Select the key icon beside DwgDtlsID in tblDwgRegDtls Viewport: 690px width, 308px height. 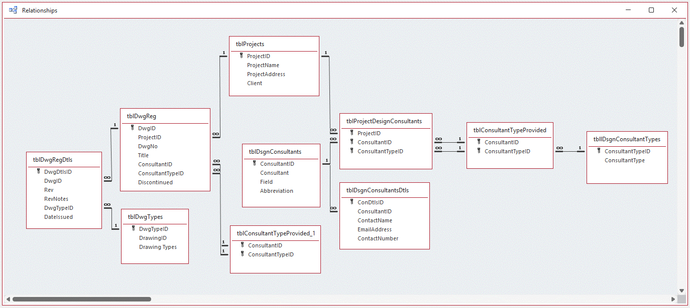[38, 171]
